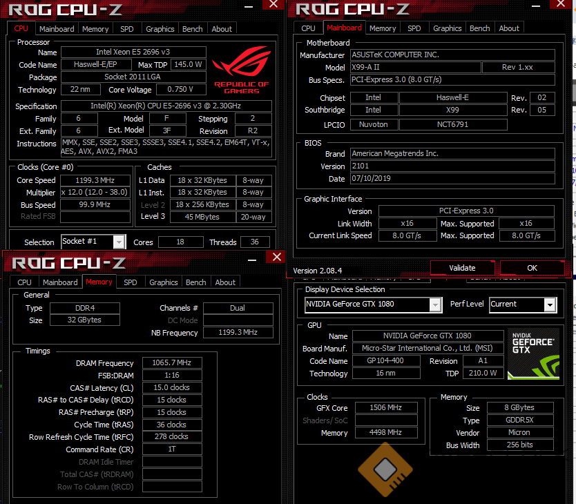
Task: Open Mainboard tab in top-left CPU-Z window
Action: click(x=57, y=29)
